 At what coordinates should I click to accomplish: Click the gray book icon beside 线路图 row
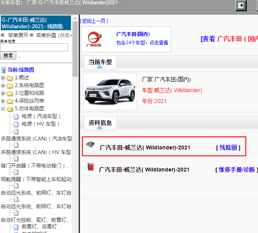coord(90,144)
